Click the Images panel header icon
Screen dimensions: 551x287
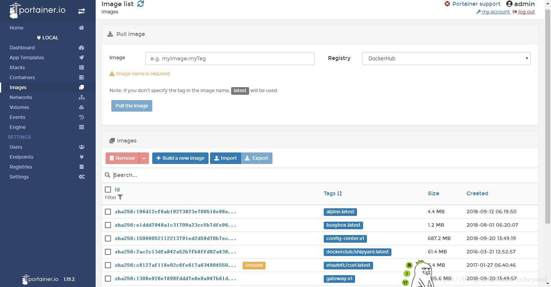112,141
